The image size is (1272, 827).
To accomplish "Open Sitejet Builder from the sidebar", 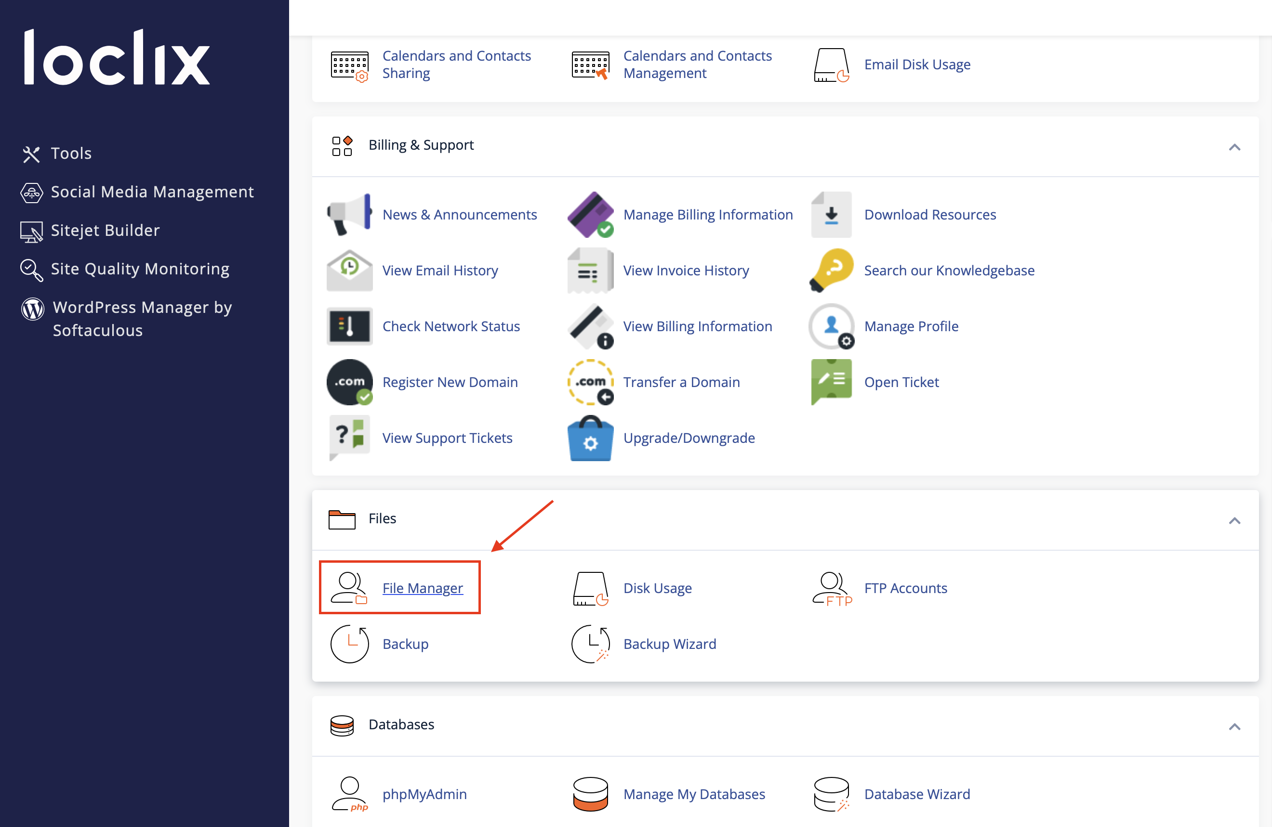I will [106, 230].
